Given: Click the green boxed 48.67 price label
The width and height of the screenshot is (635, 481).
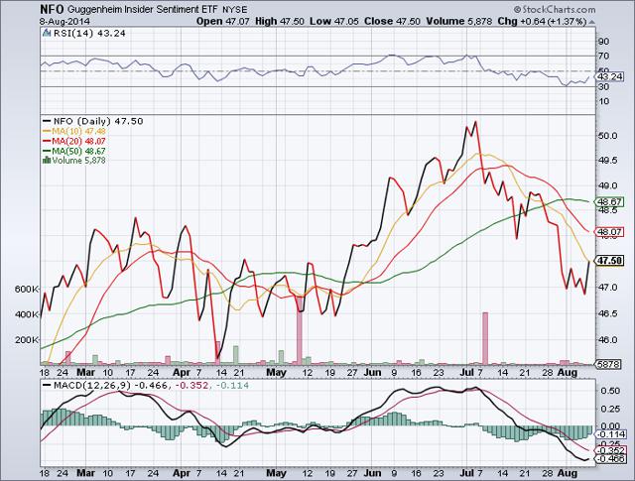Looking at the screenshot, I should (x=610, y=201).
